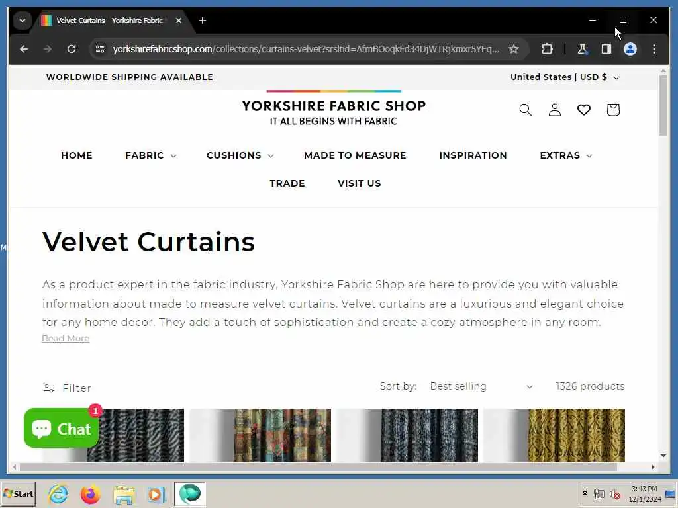Open the Chrome three-dot menu

pyautogui.click(x=654, y=49)
